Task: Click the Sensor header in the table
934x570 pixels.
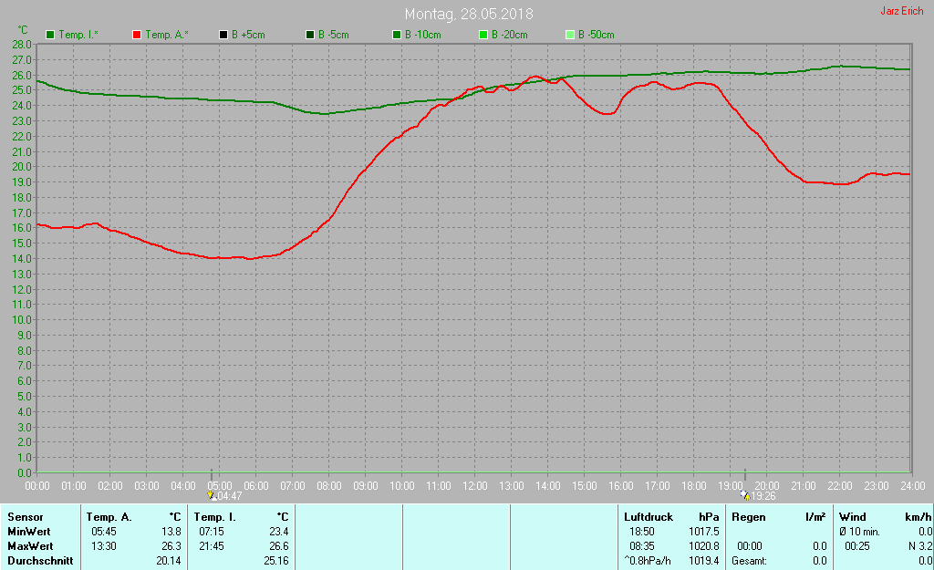Action: pyautogui.click(x=25, y=517)
